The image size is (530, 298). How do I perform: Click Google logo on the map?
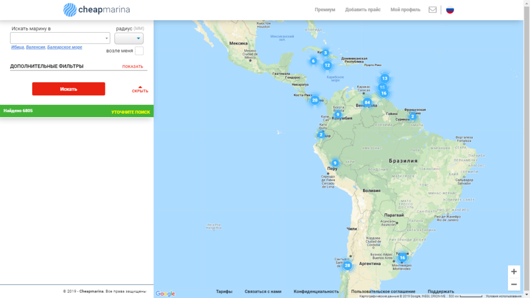pos(165,293)
